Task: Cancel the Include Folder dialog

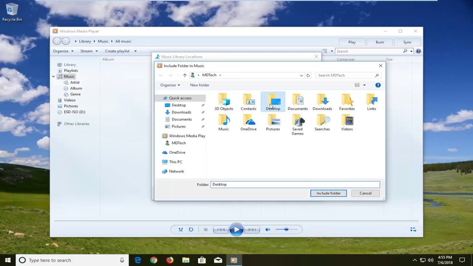Action: click(x=365, y=193)
